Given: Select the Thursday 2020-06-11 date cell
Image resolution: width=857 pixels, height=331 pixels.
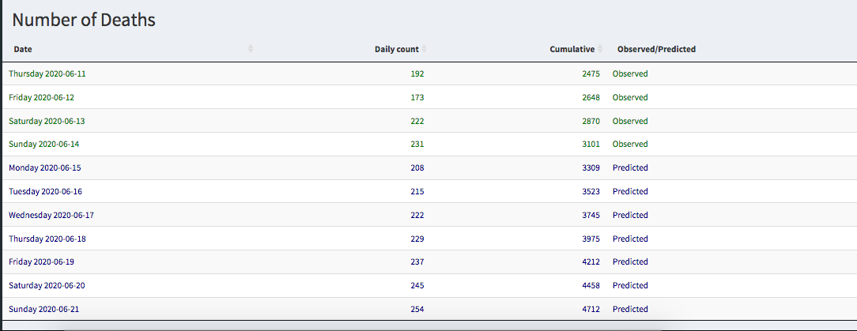Looking at the screenshot, I should click(47, 73).
